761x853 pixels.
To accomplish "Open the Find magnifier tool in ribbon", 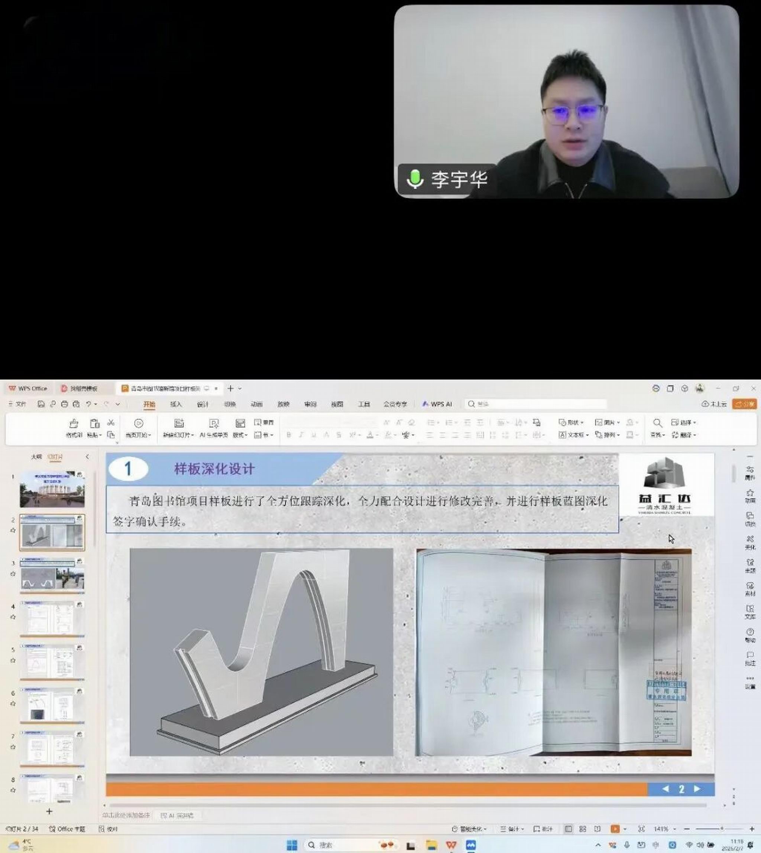I will (657, 423).
